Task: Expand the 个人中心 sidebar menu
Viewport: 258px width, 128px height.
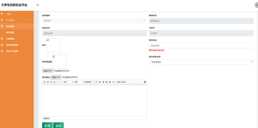Action: pos(17,20)
